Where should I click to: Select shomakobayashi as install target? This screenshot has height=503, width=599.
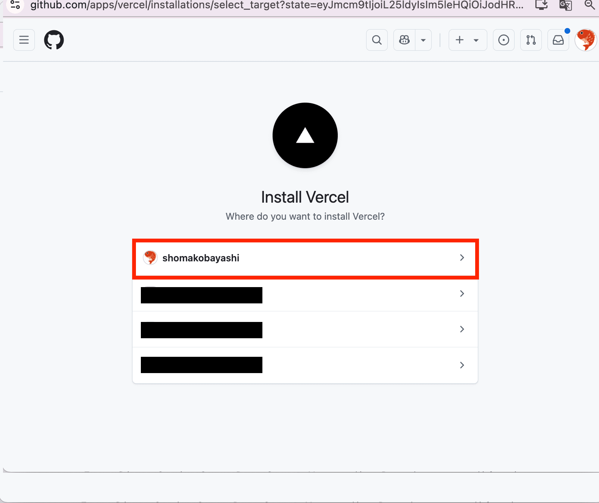point(305,258)
